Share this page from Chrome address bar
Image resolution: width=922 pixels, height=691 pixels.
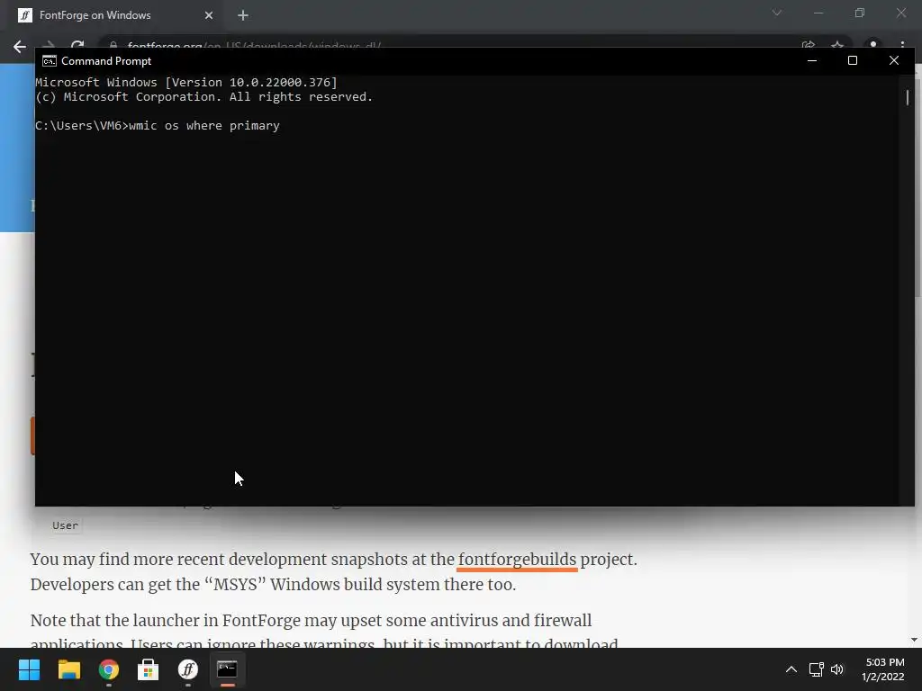point(809,45)
